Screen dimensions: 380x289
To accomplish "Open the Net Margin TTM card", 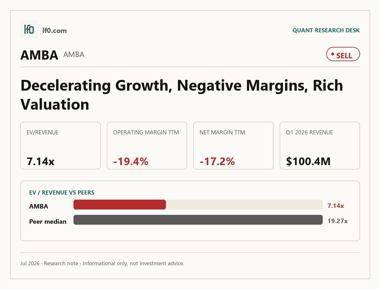I will tap(233, 145).
